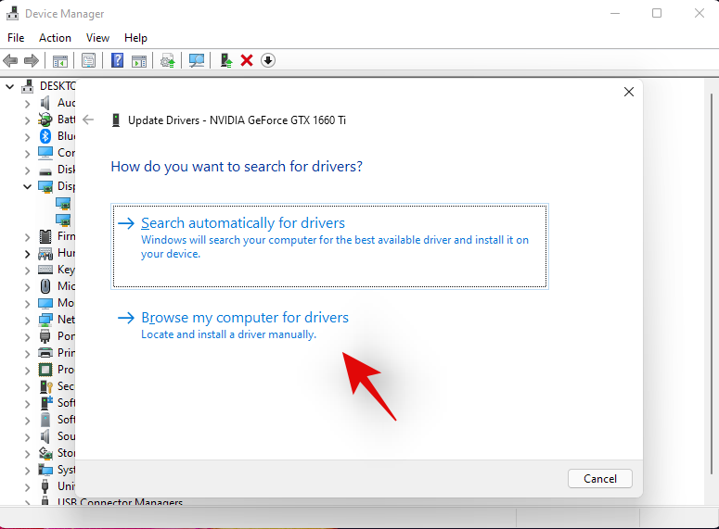Image resolution: width=719 pixels, height=529 pixels.
Task: Close the Update Drivers dialog with its X
Action: 629,92
